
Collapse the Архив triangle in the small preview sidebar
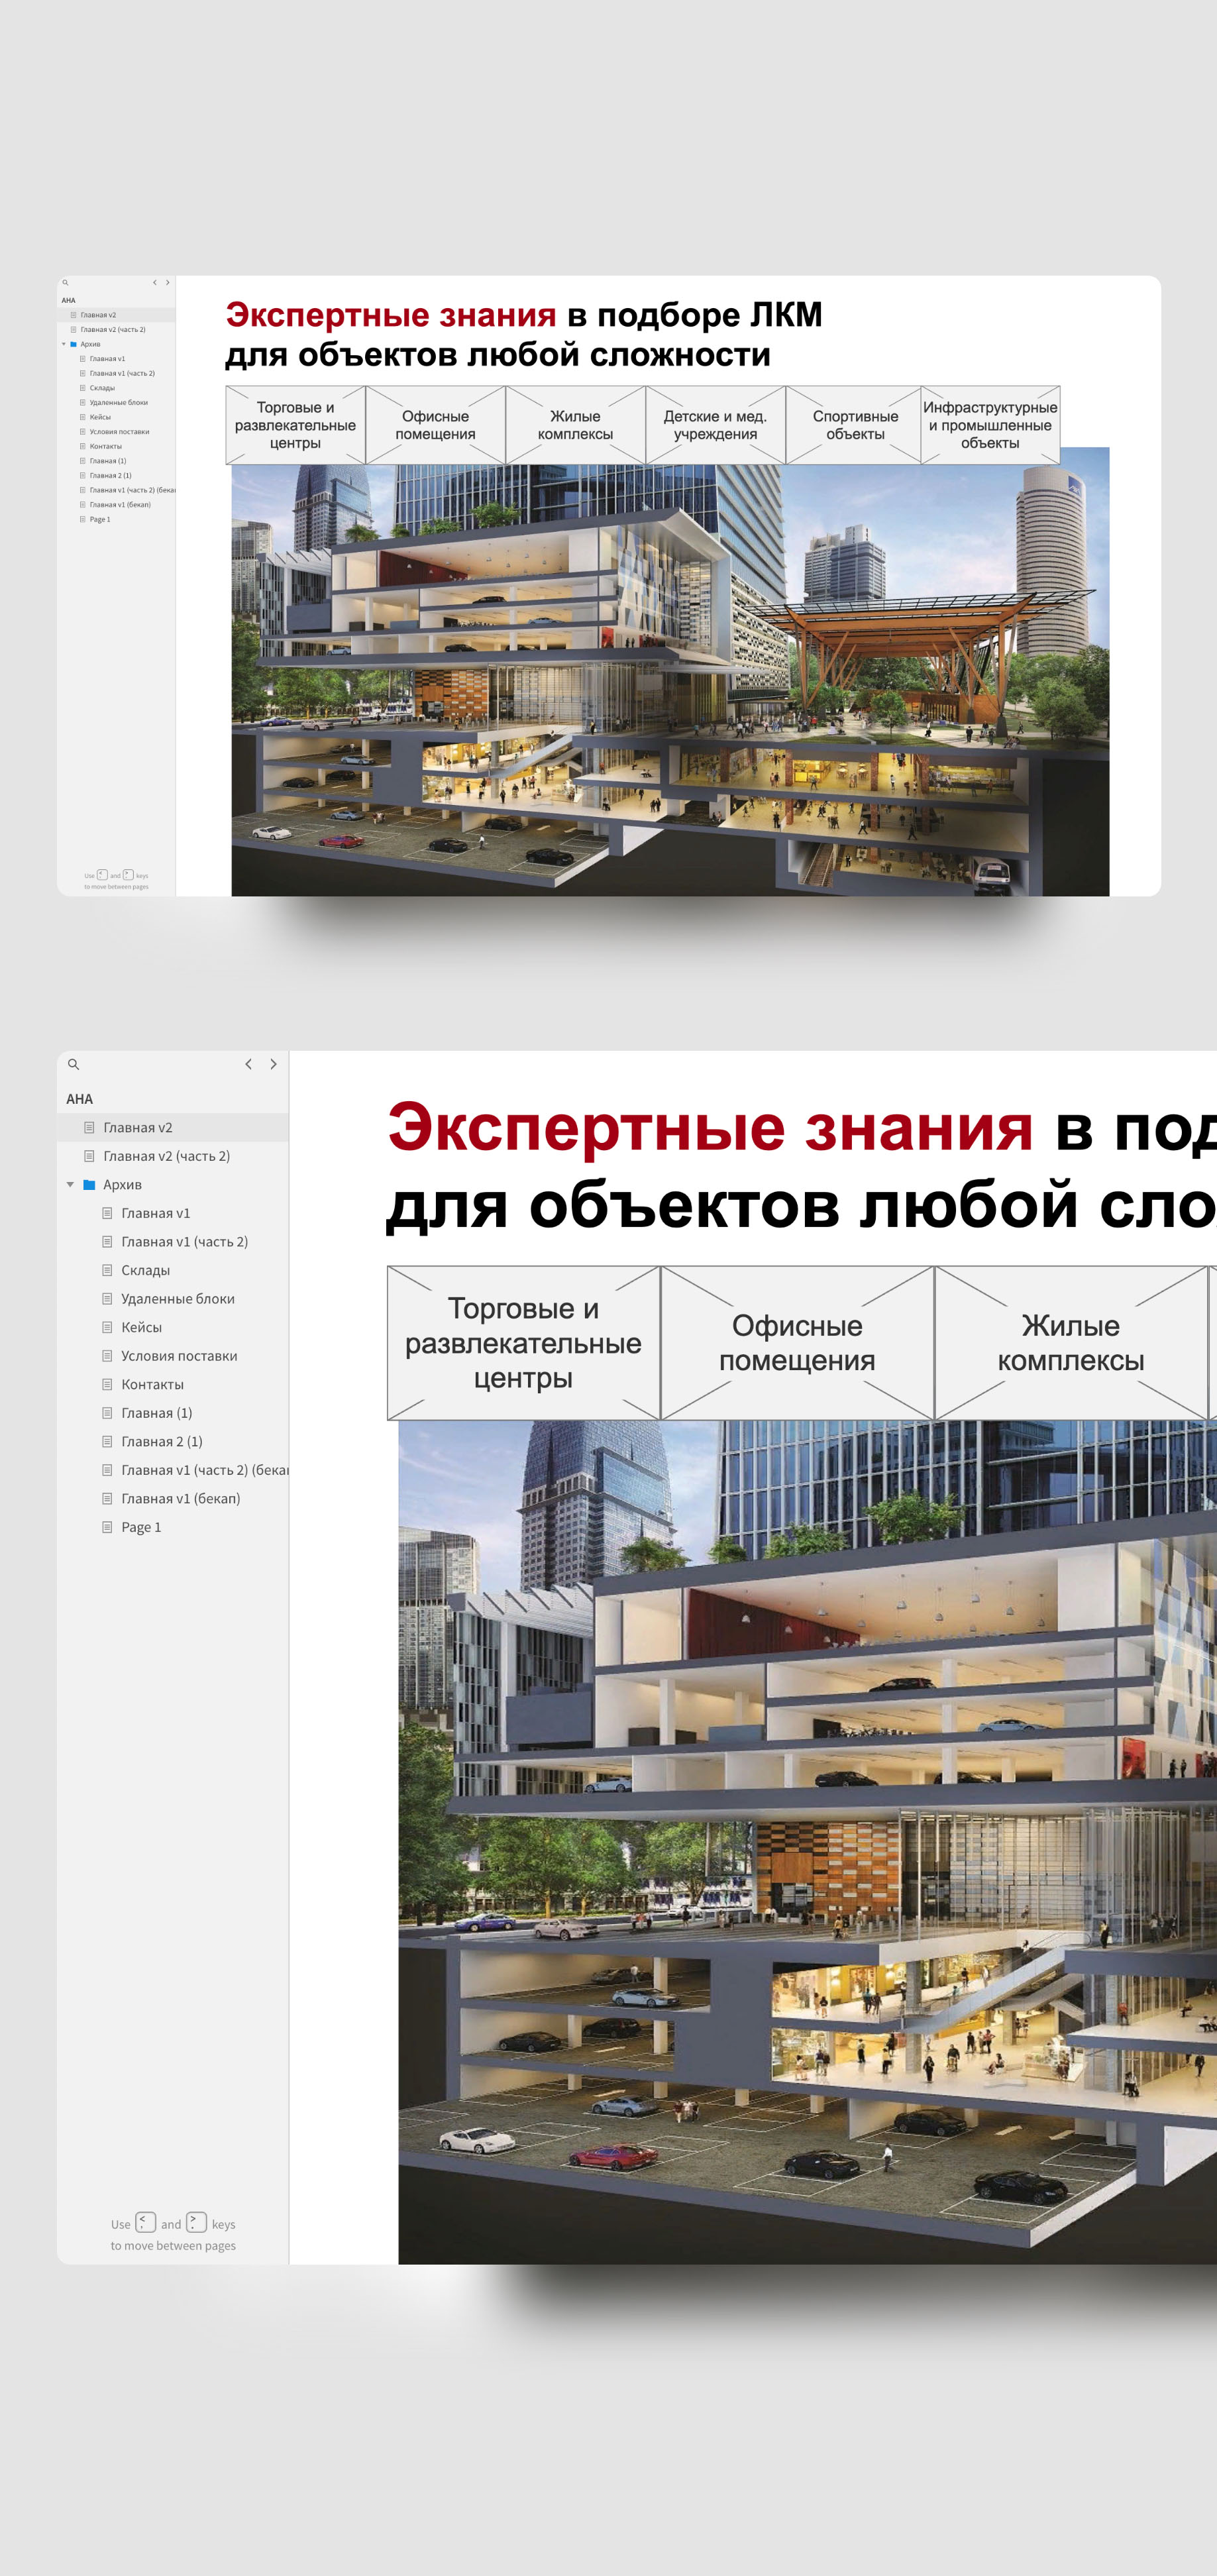pyautogui.click(x=64, y=344)
